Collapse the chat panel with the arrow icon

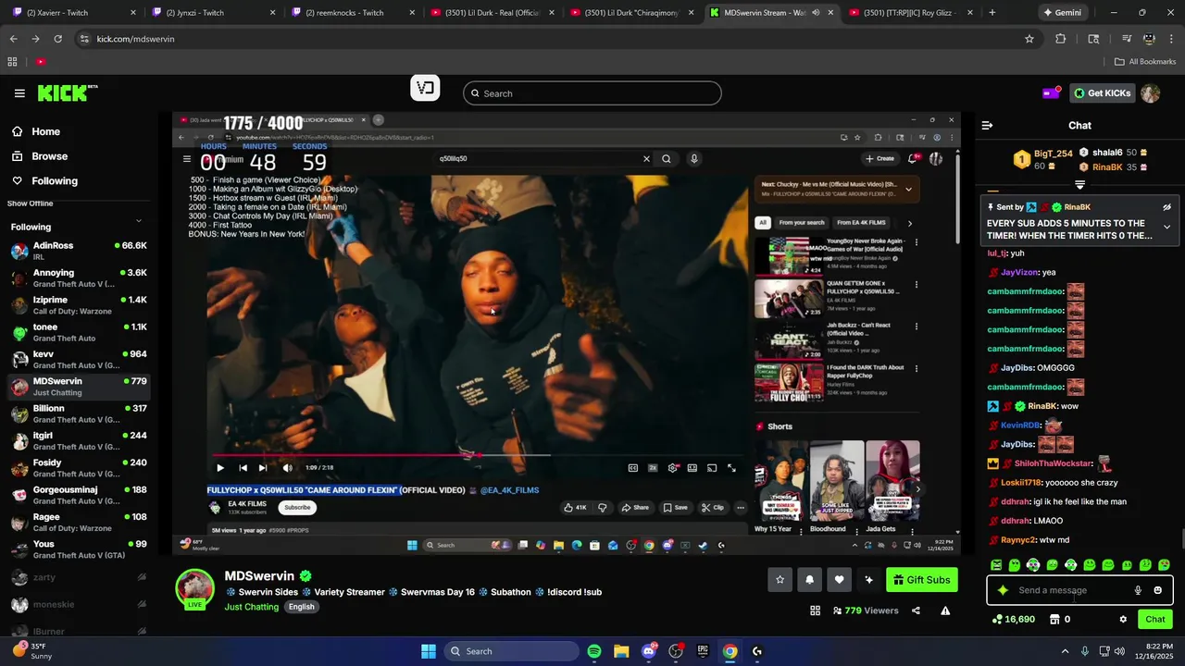click(x=987, y=125)
